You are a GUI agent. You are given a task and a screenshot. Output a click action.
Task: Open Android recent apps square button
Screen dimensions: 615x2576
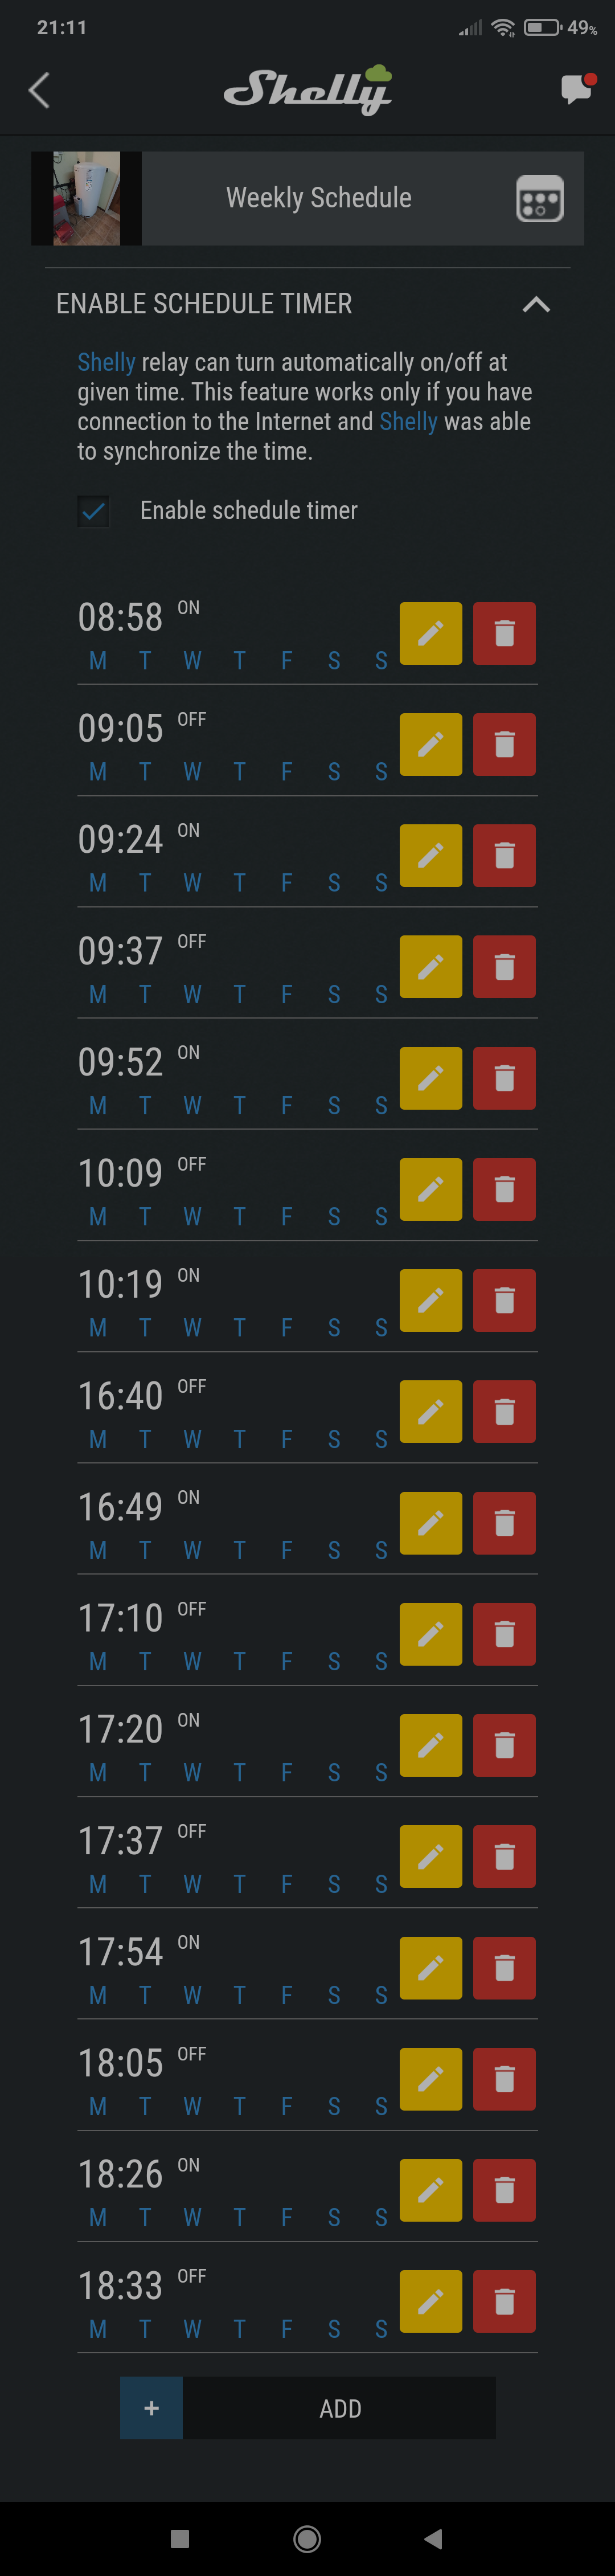pos(180,2538)
